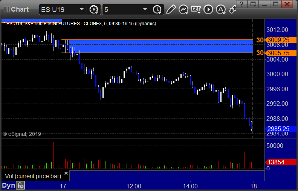Close the Vol study label with x
Image resolution: width=298 pixels, height=191 pixels.
[66, 173]
